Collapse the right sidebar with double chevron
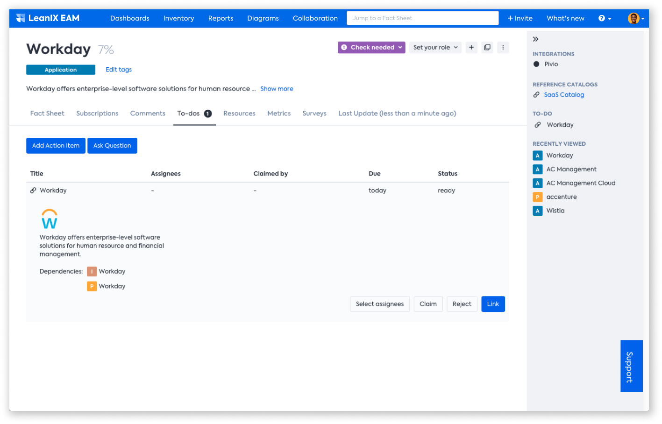 (536, 39)
